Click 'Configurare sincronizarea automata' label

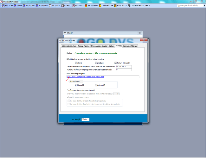point(81,90)
